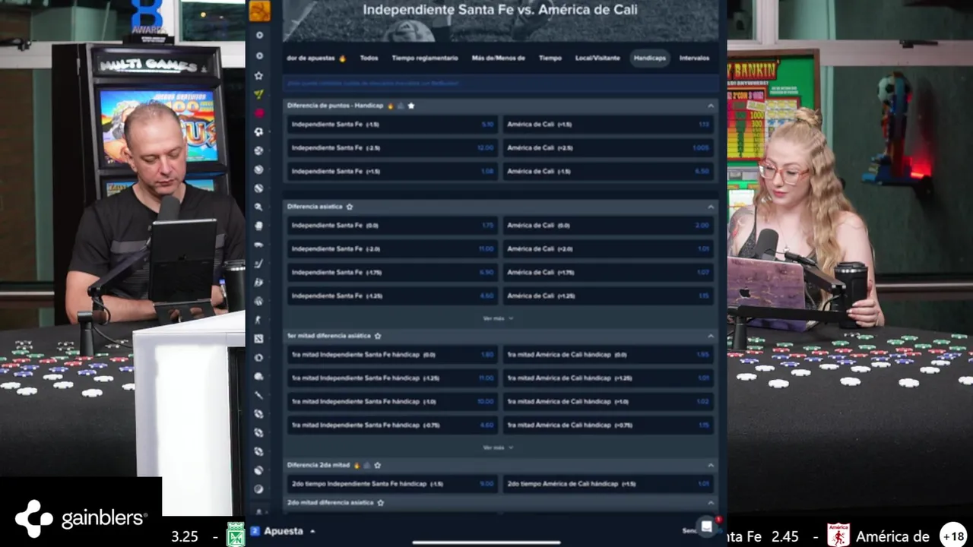Bet on América de Cali (+2.5) points handicap
The width and height of the screenshot is (973, 547).
(x=608, y=148)
